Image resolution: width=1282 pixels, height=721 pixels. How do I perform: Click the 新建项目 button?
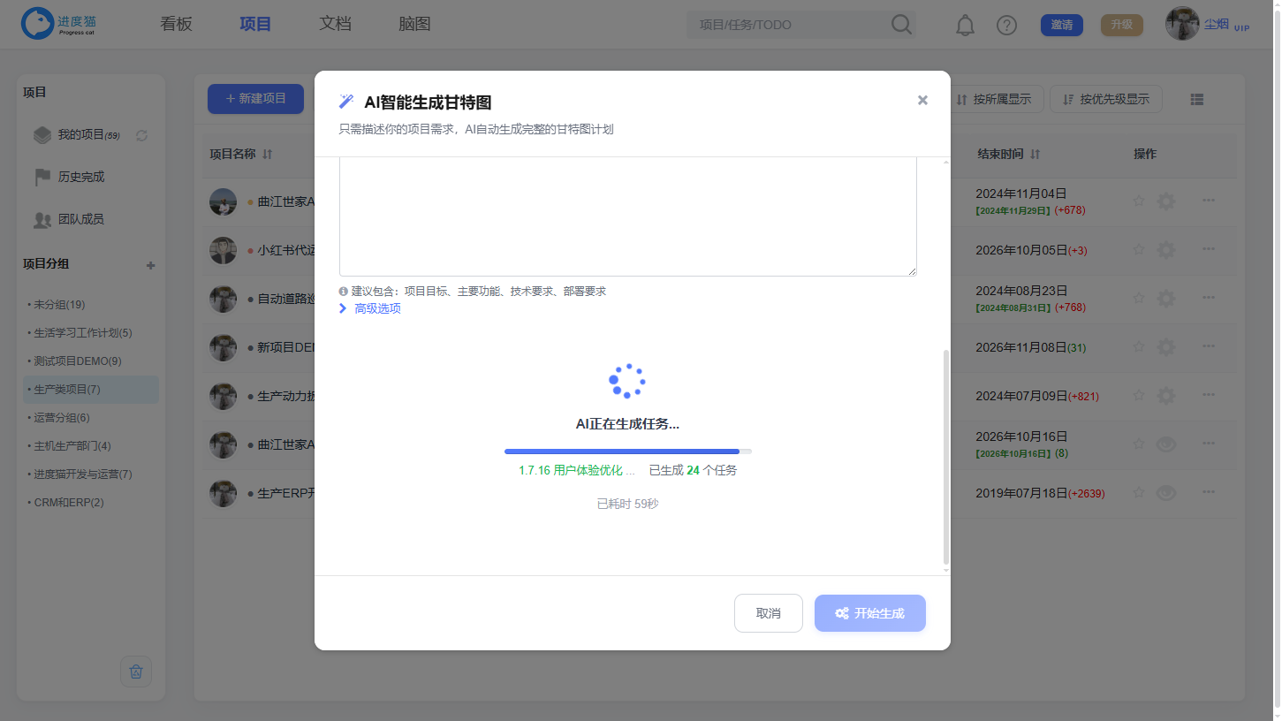[x=255, y=99]
